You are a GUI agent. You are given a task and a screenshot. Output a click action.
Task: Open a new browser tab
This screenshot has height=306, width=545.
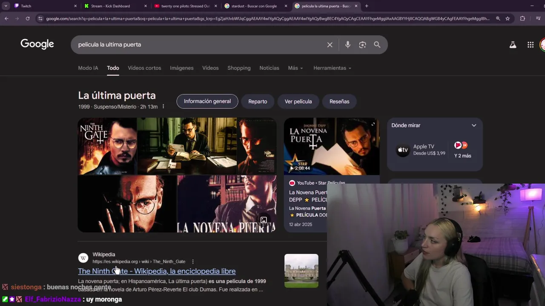pyautogui.click(x=367, y=6)
